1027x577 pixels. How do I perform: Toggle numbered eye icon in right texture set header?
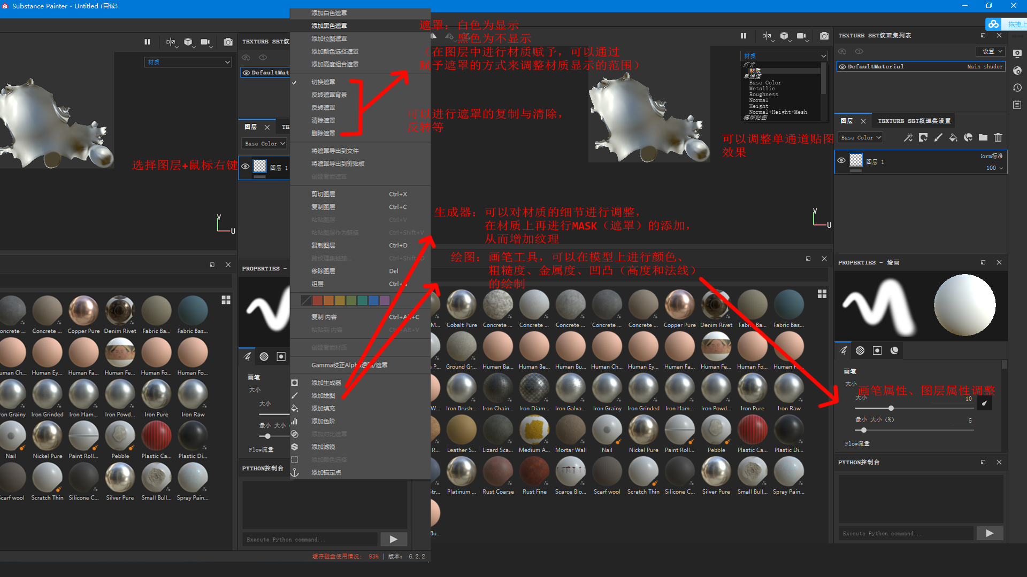pos(859,51)
